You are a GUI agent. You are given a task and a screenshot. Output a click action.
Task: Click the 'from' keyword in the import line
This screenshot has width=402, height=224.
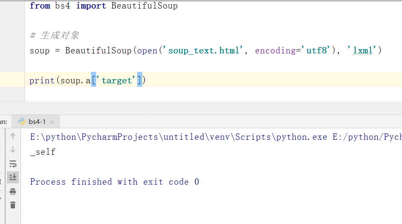[x=40, y=6]
